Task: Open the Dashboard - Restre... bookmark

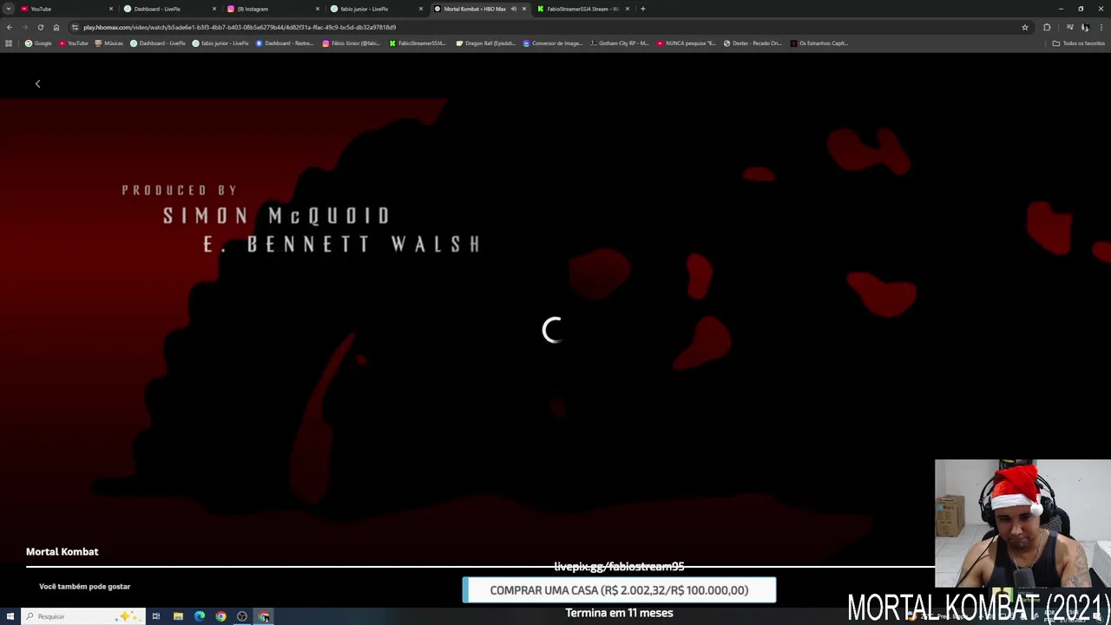Action: point(284,43)
